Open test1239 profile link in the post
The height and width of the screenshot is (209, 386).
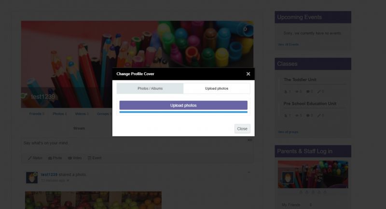(49, 175)
